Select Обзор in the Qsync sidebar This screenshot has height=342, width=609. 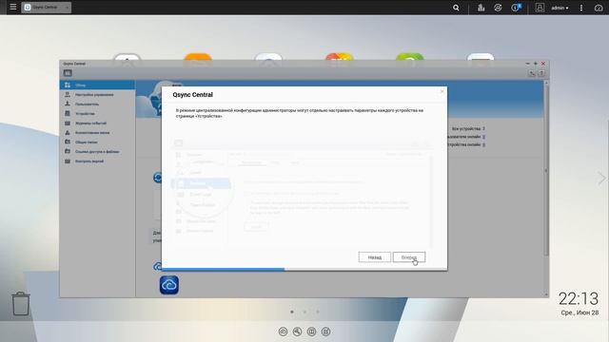[97, 85]
